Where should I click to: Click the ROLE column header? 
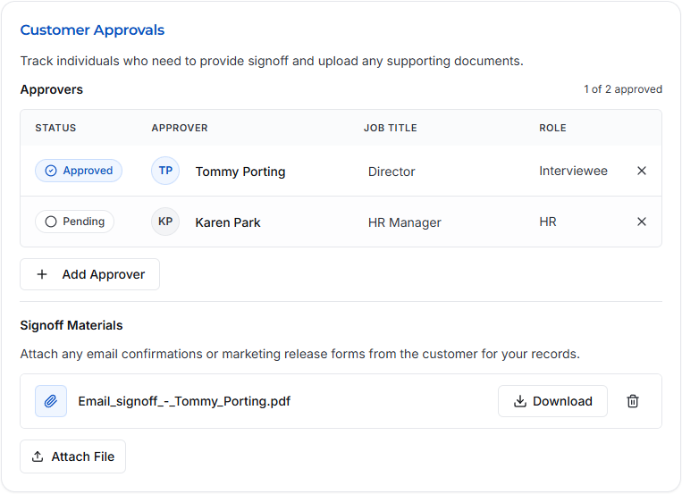[552, 128]
